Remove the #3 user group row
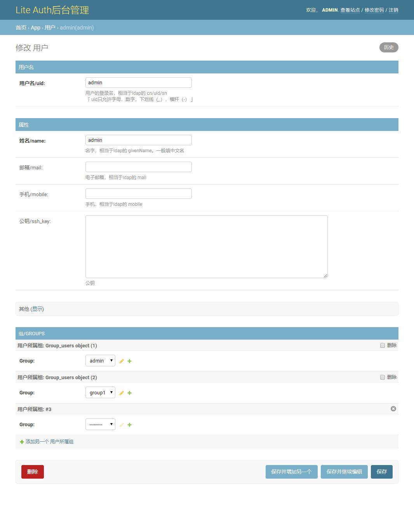The height and width of the screenshot is (507, 414). tap(393, 409)
